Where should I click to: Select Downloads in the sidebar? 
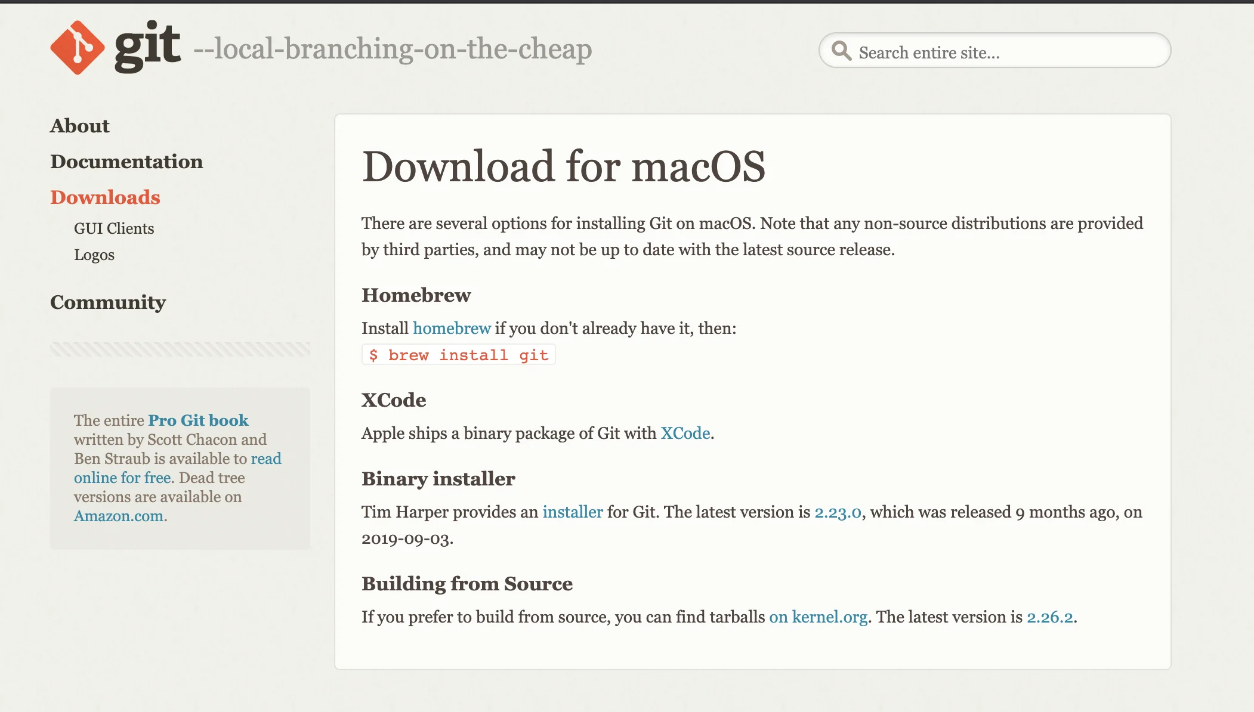pos(105,197)
